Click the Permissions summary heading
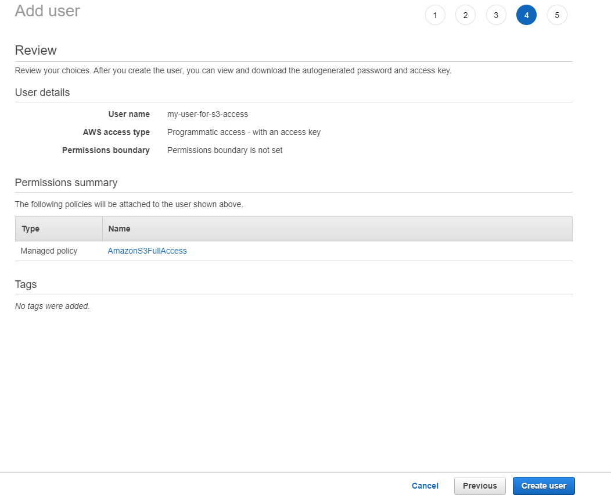 [66, 182]
